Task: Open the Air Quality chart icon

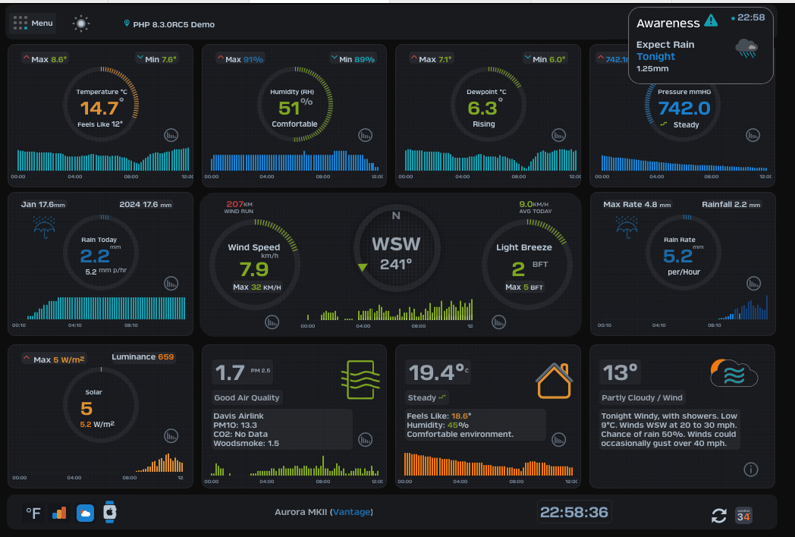Action: (365, 440)
